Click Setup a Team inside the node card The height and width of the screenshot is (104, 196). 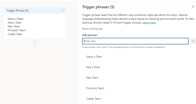tap(15, 19)
